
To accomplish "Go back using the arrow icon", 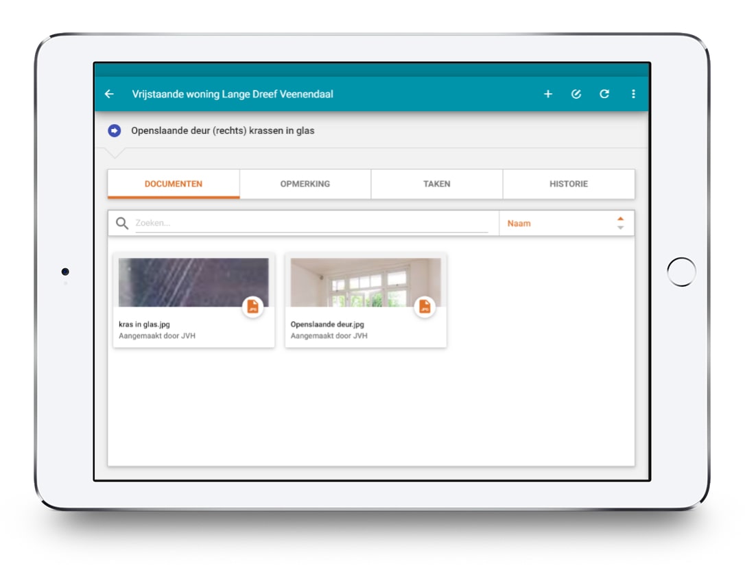I will 109,94.
